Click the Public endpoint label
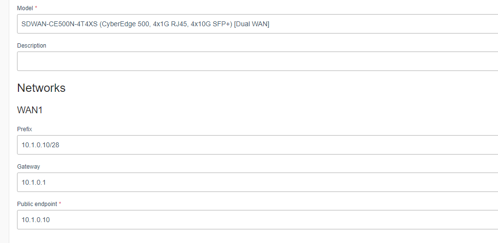 click(37, 204)
